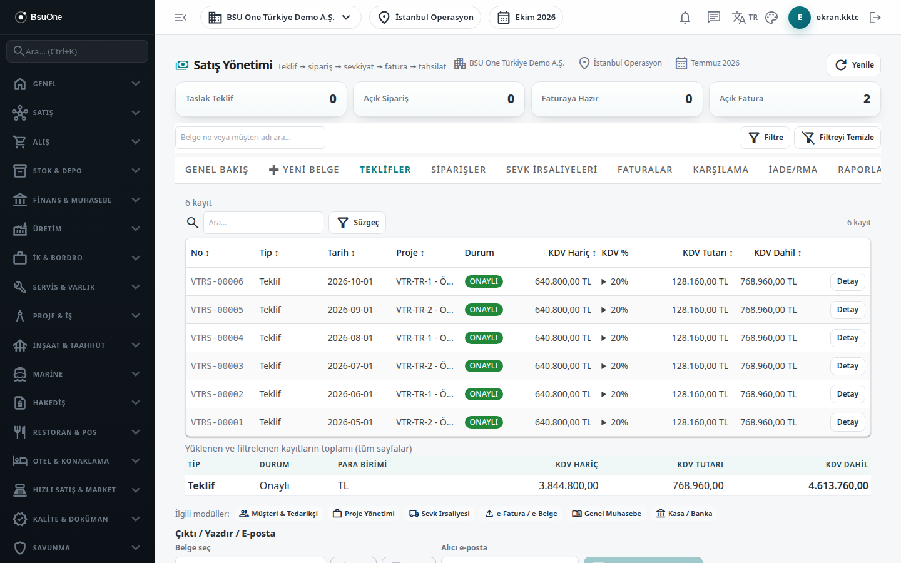Click the magnifier icon beside table search
The image size is (901, 563).
[x=193, y=223]
